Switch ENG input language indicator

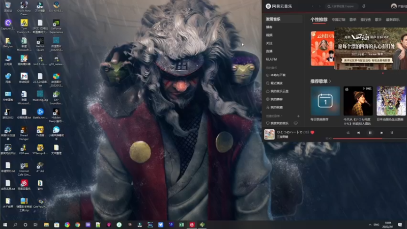point(376,224)
